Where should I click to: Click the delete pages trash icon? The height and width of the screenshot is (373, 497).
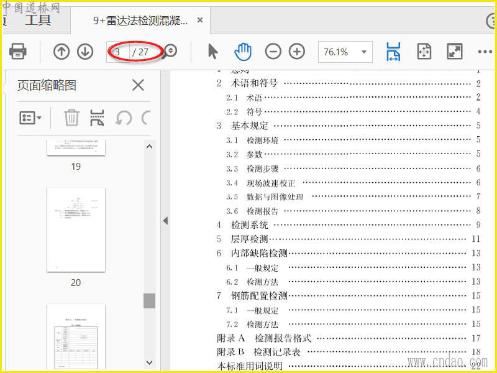click(x=71, y=117)
